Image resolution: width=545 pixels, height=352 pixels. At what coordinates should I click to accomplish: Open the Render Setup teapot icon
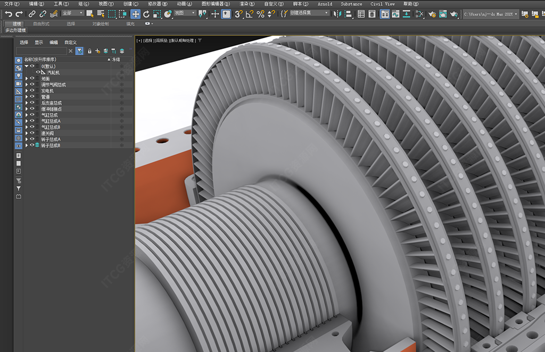click(432, 14)
